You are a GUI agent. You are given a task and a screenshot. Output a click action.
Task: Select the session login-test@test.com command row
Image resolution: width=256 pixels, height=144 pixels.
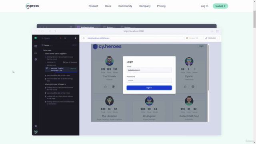[61, 69]
